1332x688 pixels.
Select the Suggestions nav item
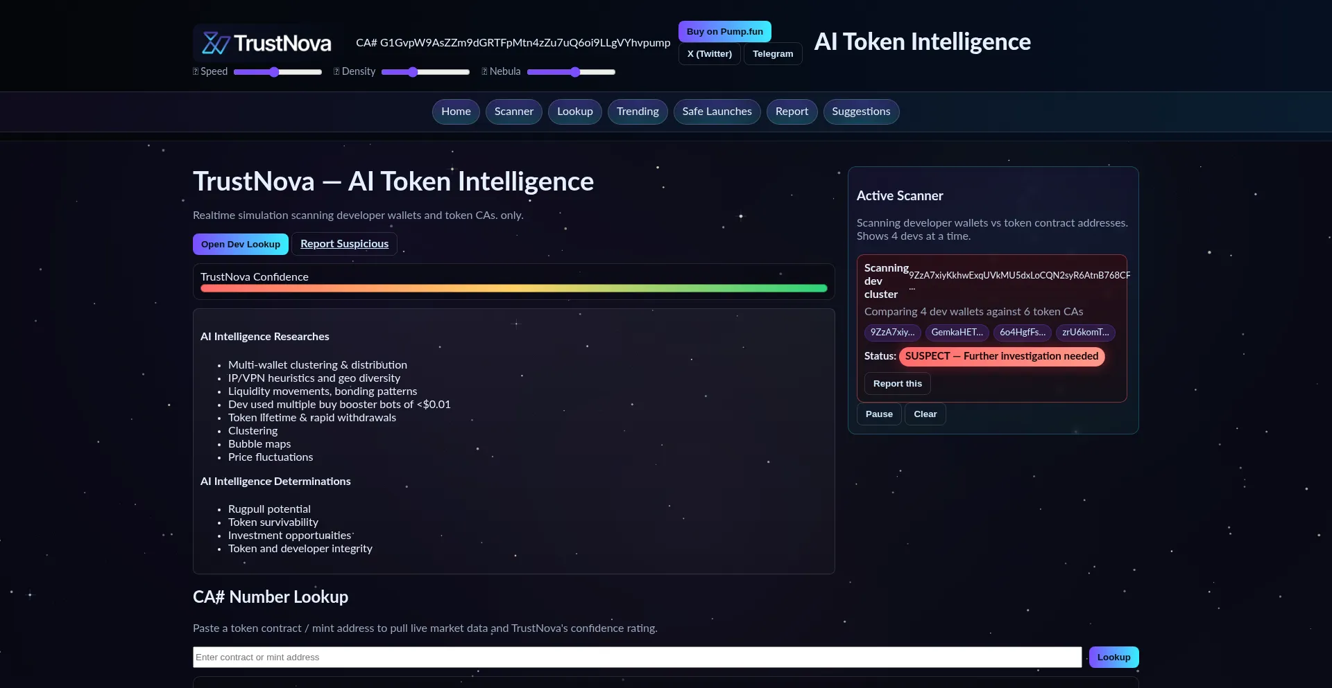[860, 112]
